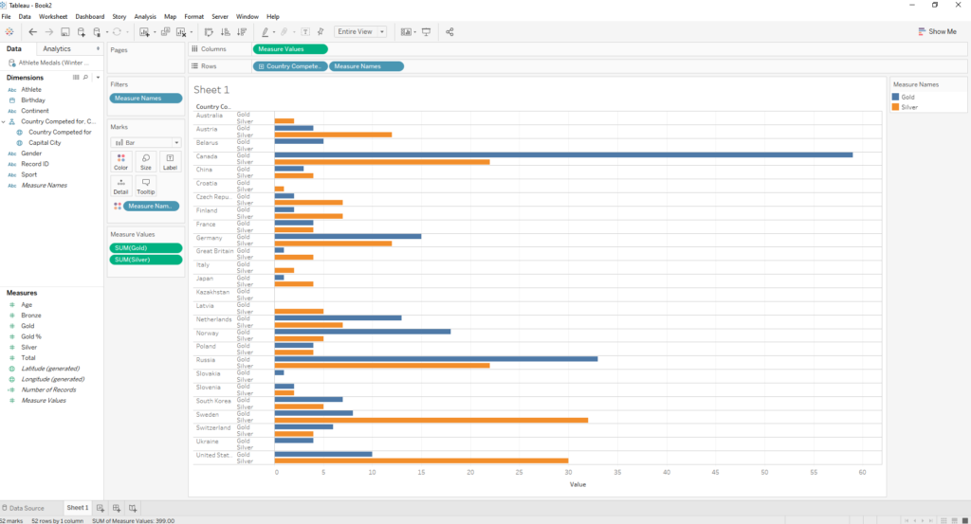The image size is (971, 524).
Task: Click the Presentation Mode icon
Action: click(x=426, y=31)
